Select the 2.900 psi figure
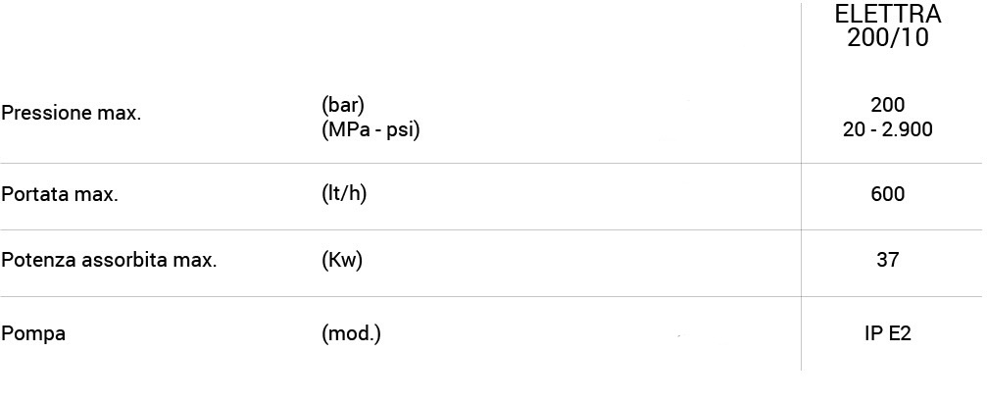987x402 pixels. pyautogui.click(x=905, y=128)
